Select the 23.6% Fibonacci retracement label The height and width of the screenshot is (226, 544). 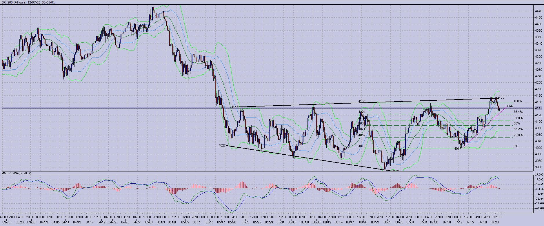pyautogui.click(x=518, y=135)
